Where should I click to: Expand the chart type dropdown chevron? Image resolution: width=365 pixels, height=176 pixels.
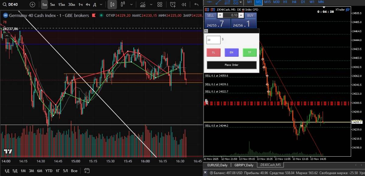point(132,5)
